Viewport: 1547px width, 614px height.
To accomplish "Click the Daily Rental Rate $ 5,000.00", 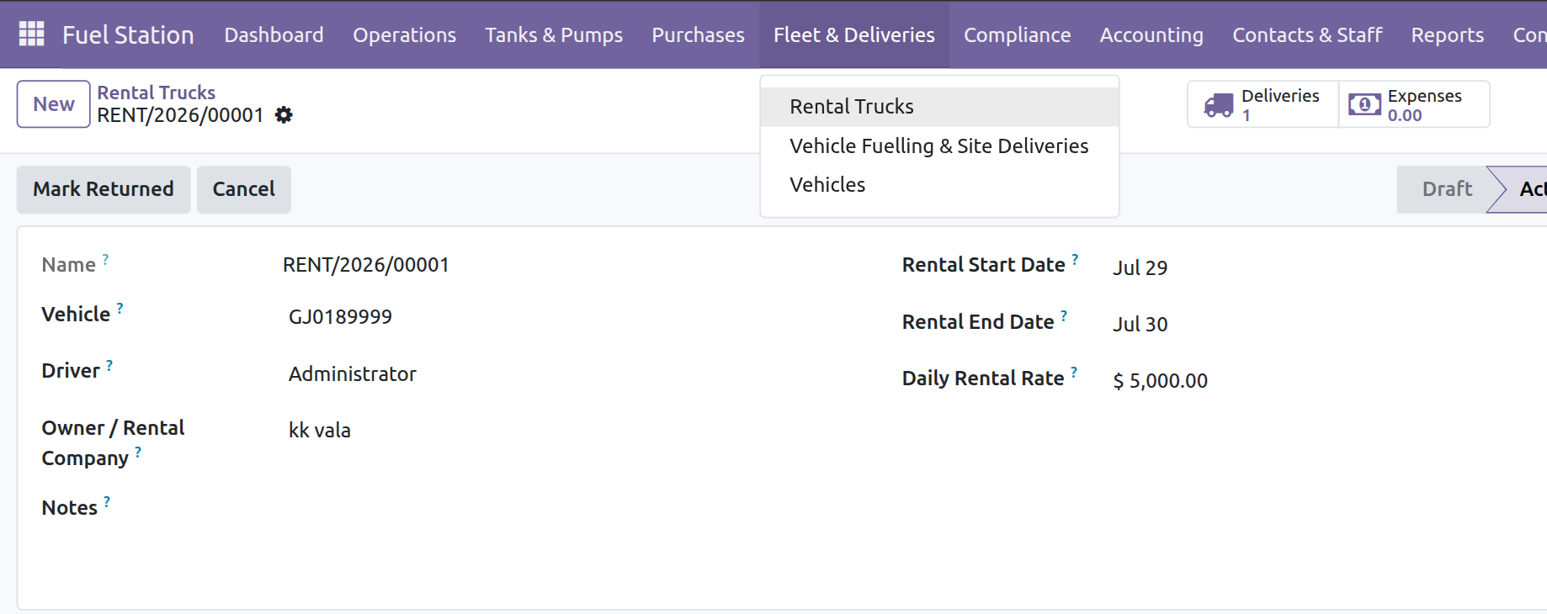I will click(x=1160, y=381).
